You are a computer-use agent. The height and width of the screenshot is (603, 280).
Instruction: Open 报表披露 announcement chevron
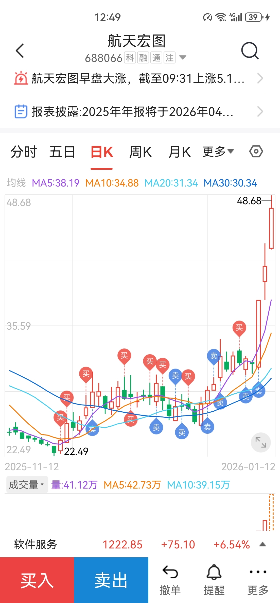click(x=260, y=111)
